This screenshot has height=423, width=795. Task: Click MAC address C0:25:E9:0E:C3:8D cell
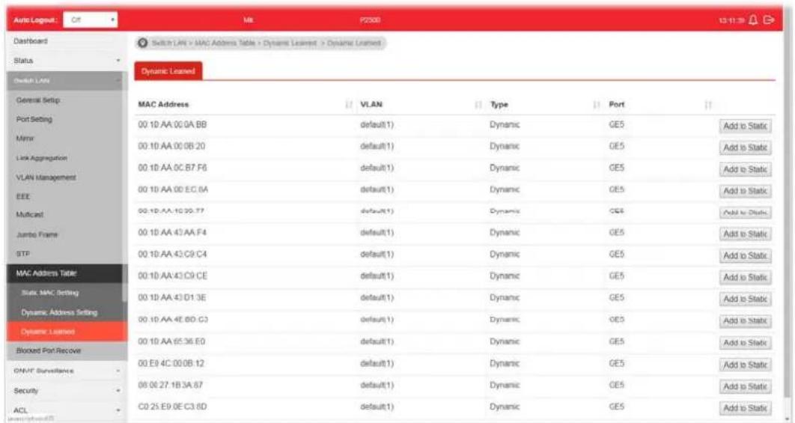click(172, 407)
